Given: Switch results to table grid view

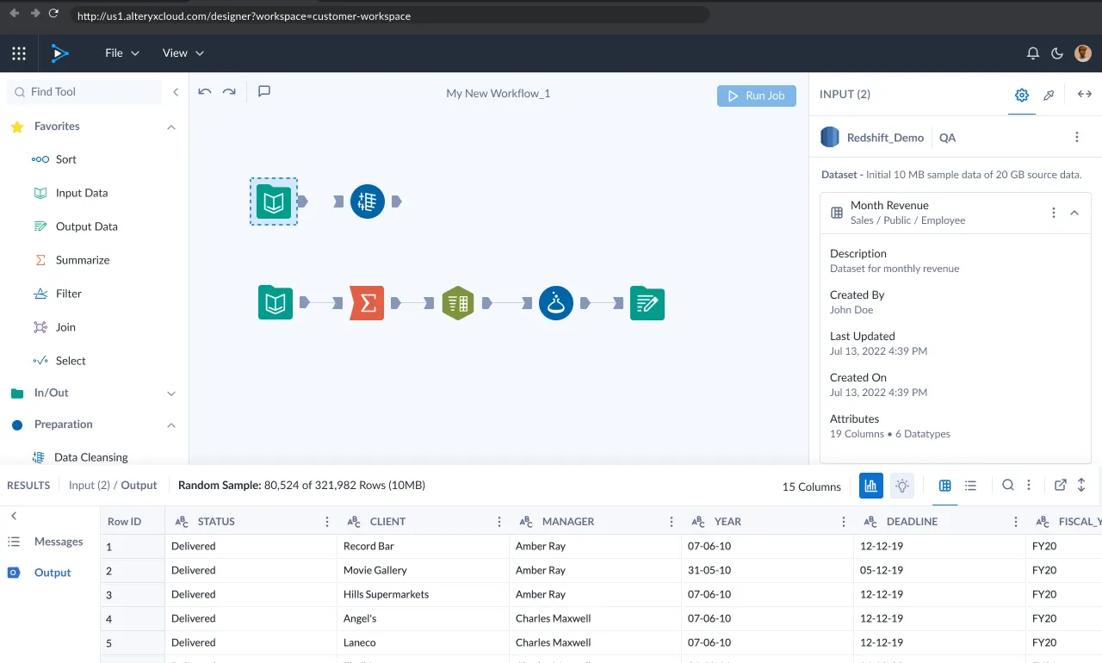Looking at the screenshot, I should click(945, 486).
